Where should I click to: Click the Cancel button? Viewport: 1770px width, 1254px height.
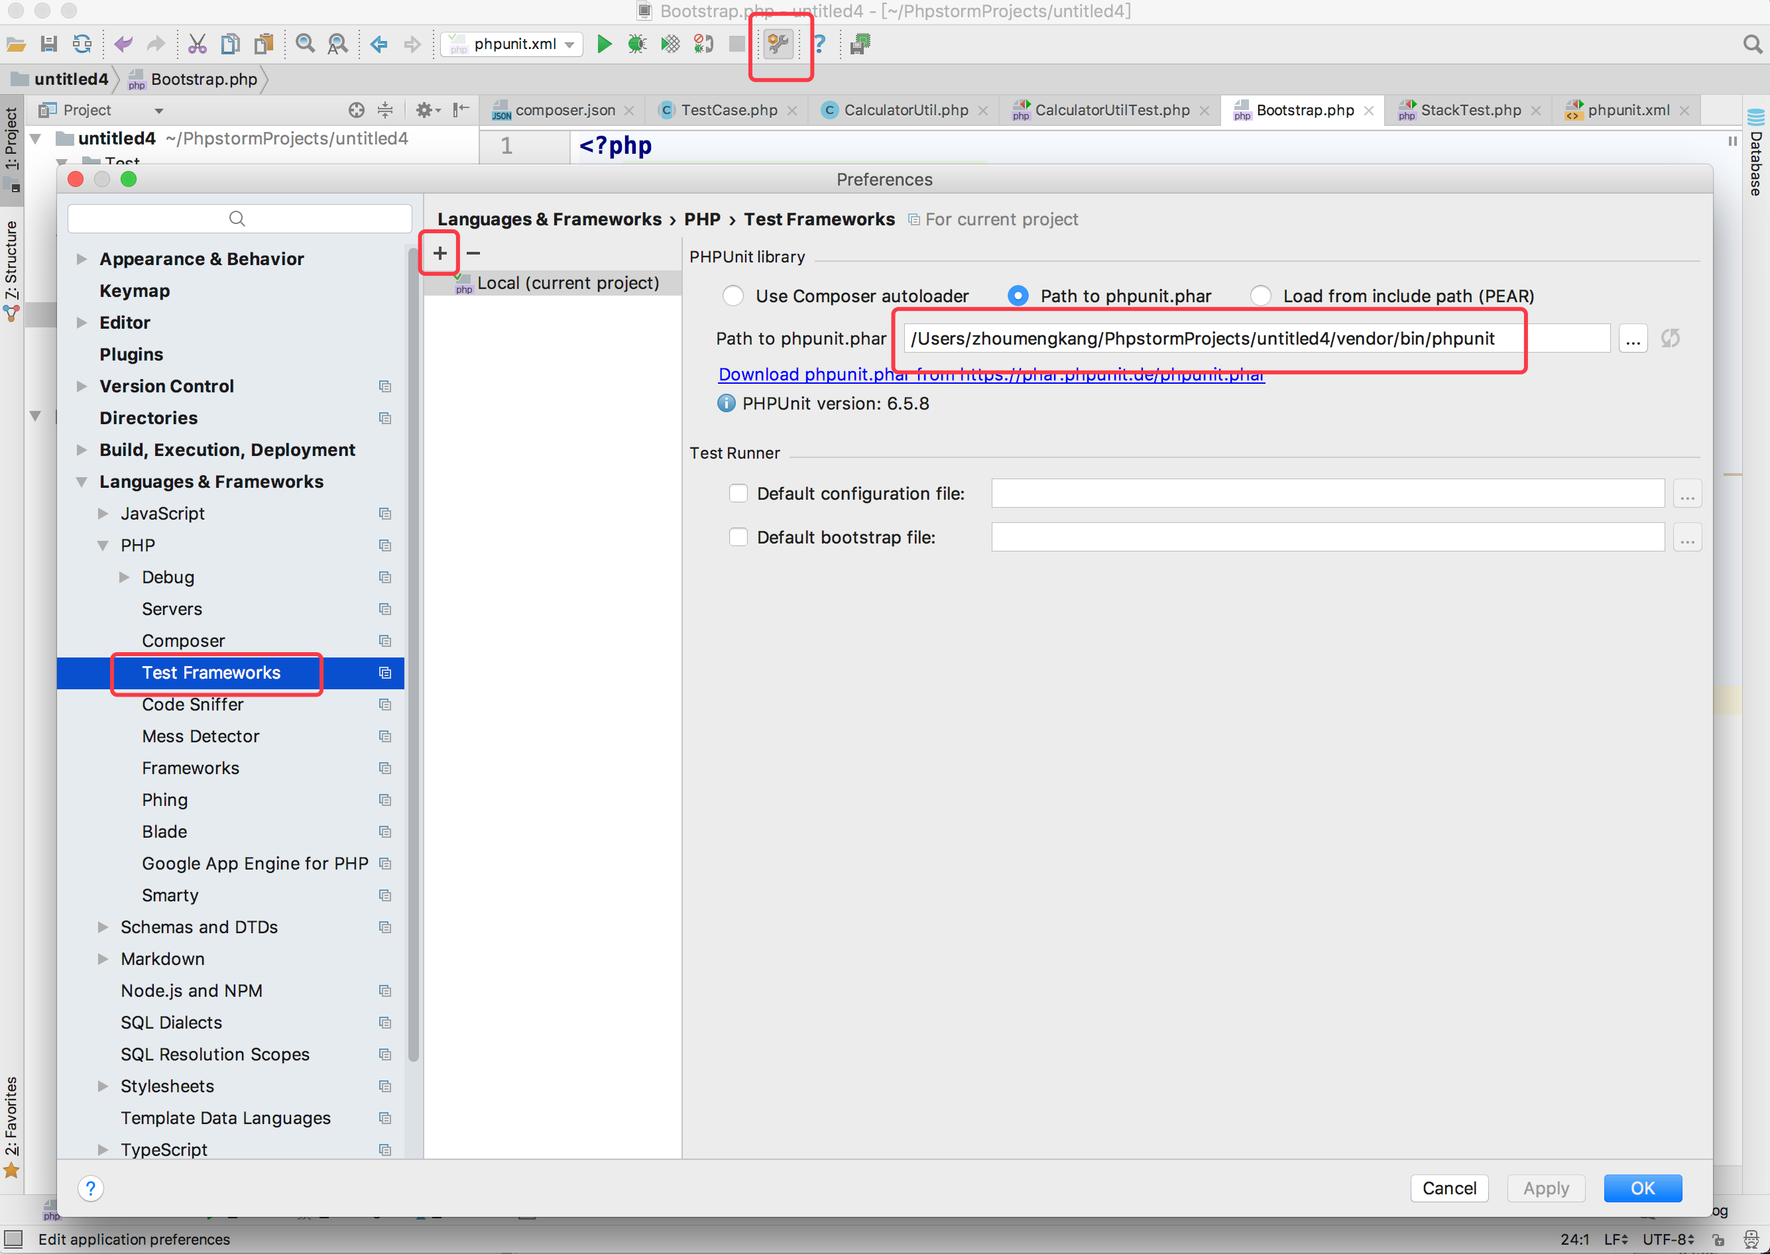pos(1448,1188)
